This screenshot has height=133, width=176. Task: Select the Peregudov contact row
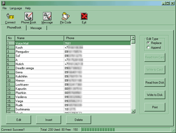[x=69, y=52]
